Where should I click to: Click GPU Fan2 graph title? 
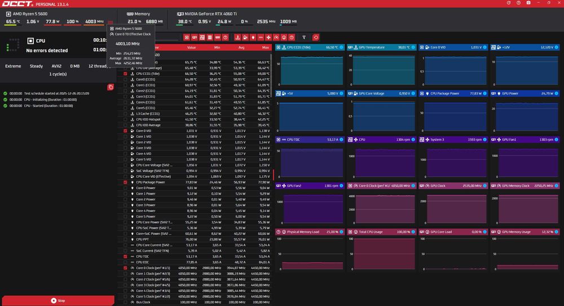coord(294,186)
